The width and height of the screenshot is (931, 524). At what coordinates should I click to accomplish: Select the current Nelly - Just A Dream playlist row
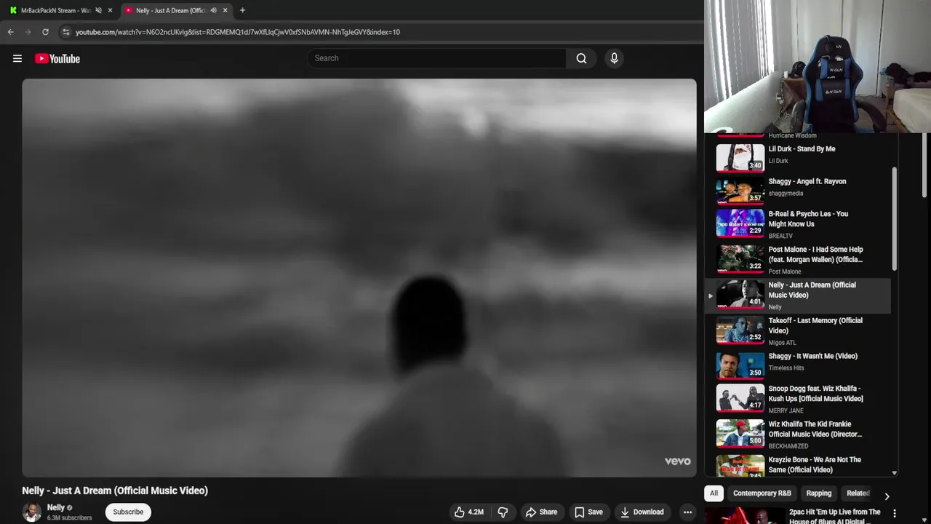point(798,296)
